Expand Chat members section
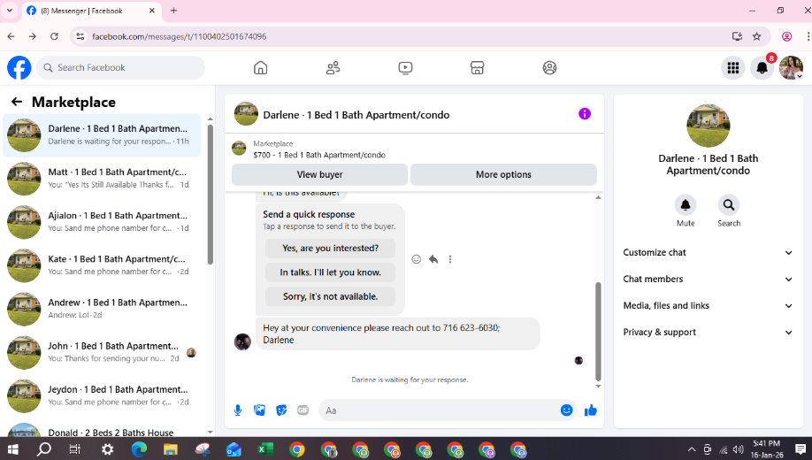The image size is (812, 460). (708, 279)
